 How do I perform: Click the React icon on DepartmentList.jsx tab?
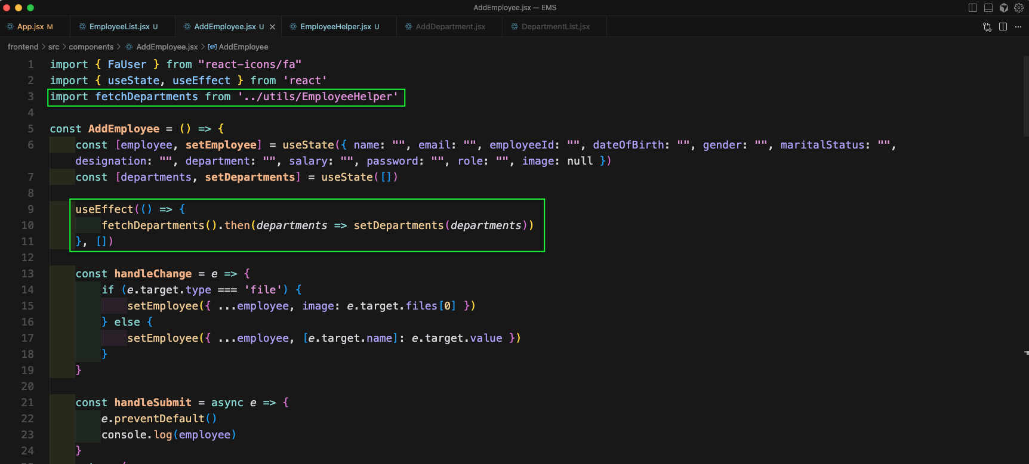[514, 27]
